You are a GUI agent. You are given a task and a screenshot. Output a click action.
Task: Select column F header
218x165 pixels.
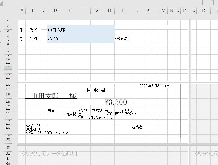pos(84,10)
